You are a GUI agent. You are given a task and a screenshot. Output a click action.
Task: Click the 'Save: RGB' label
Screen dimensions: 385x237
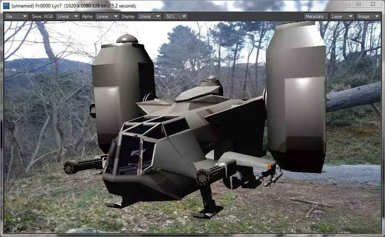[x=42, y=16]
